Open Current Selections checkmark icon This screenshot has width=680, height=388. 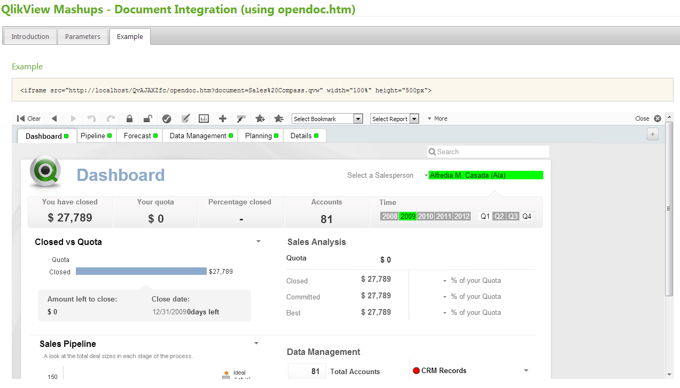pos(167,118)
